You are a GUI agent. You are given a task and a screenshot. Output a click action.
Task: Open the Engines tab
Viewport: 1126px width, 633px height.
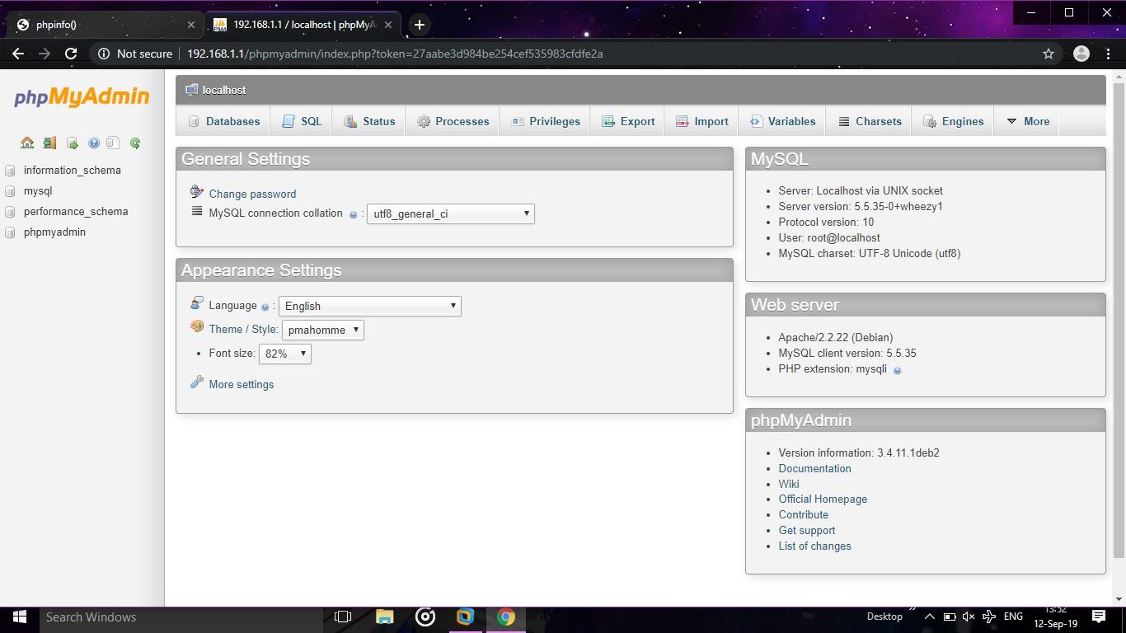click(953, 121)
